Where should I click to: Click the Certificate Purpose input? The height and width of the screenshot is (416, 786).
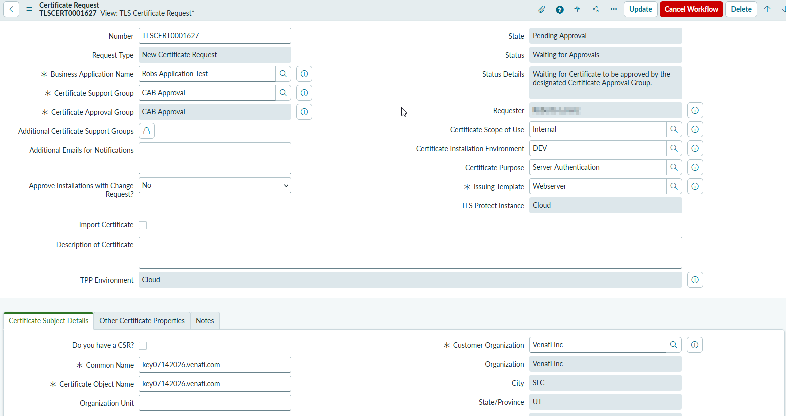pos(598,167)
